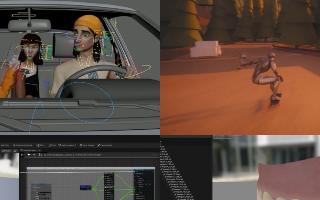The width and height of the screenshot is (320, 200).
Task: Select the large blue circular rig control on dashboard
Action: pyautogui.click(x=86, y=102)
